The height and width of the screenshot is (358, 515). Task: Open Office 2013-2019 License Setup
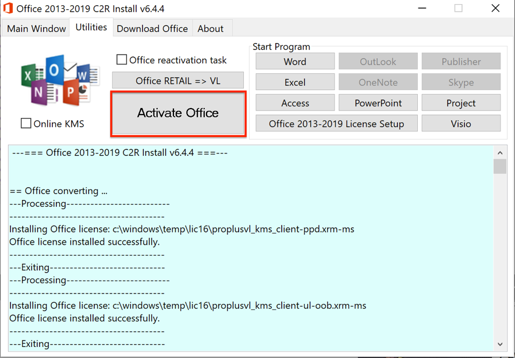coord(337,123)
